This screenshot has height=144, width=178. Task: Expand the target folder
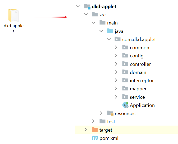click(x=85, y=130)
